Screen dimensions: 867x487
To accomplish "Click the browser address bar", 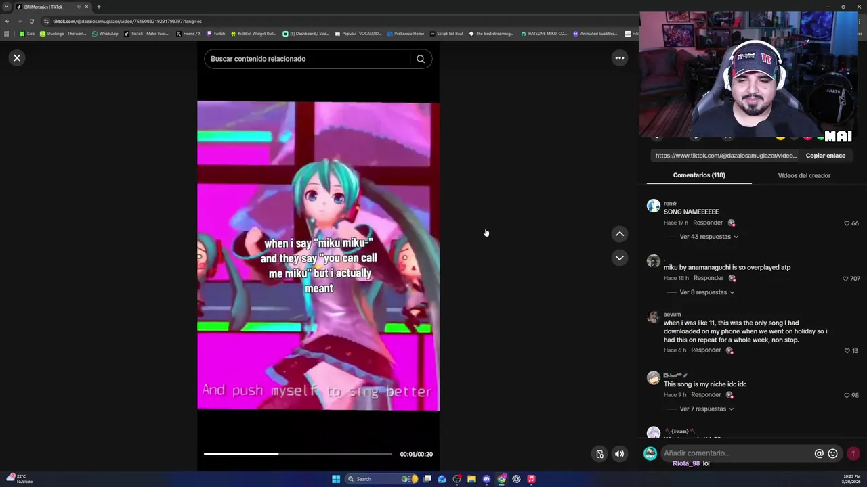I will (339, 21).
